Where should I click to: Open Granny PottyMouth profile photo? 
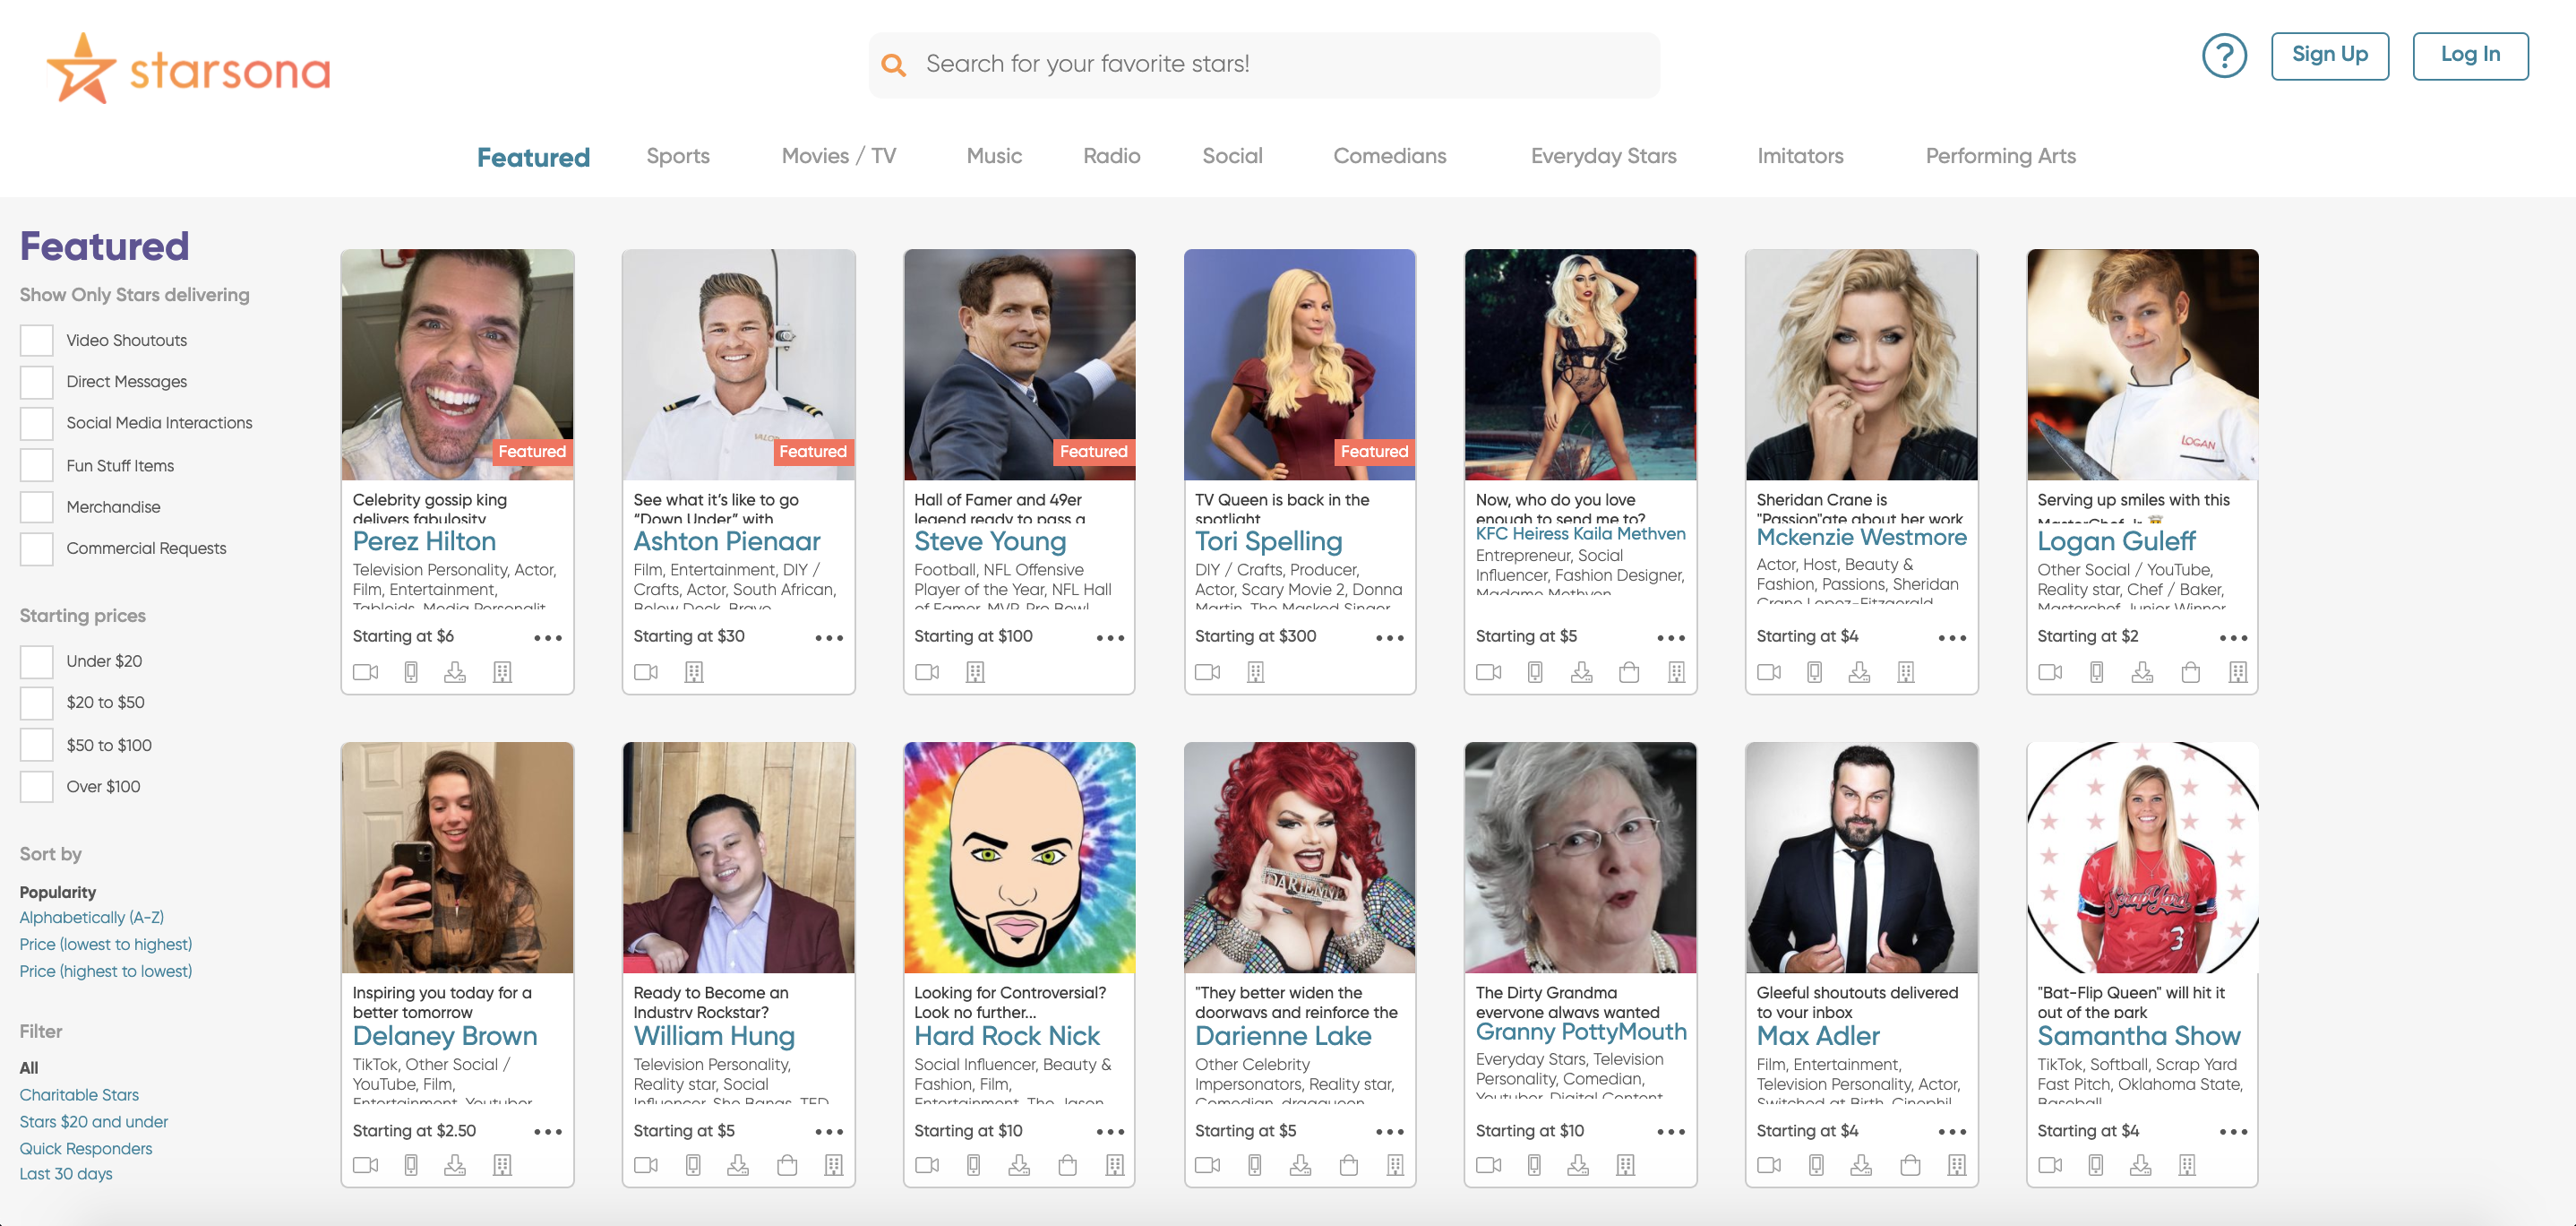(1580, 858)
